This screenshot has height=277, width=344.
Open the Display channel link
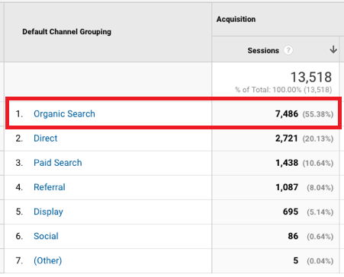click(x=48, y=212)
